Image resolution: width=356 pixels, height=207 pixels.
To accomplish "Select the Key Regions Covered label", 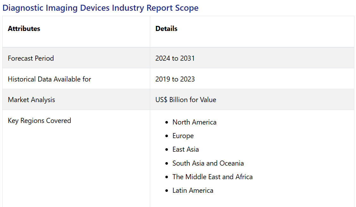I will 40,121.
